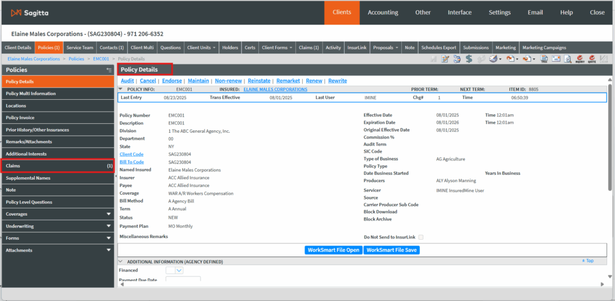
Task: Click the notepad with pencil toolbar icon
Action: 446,59
